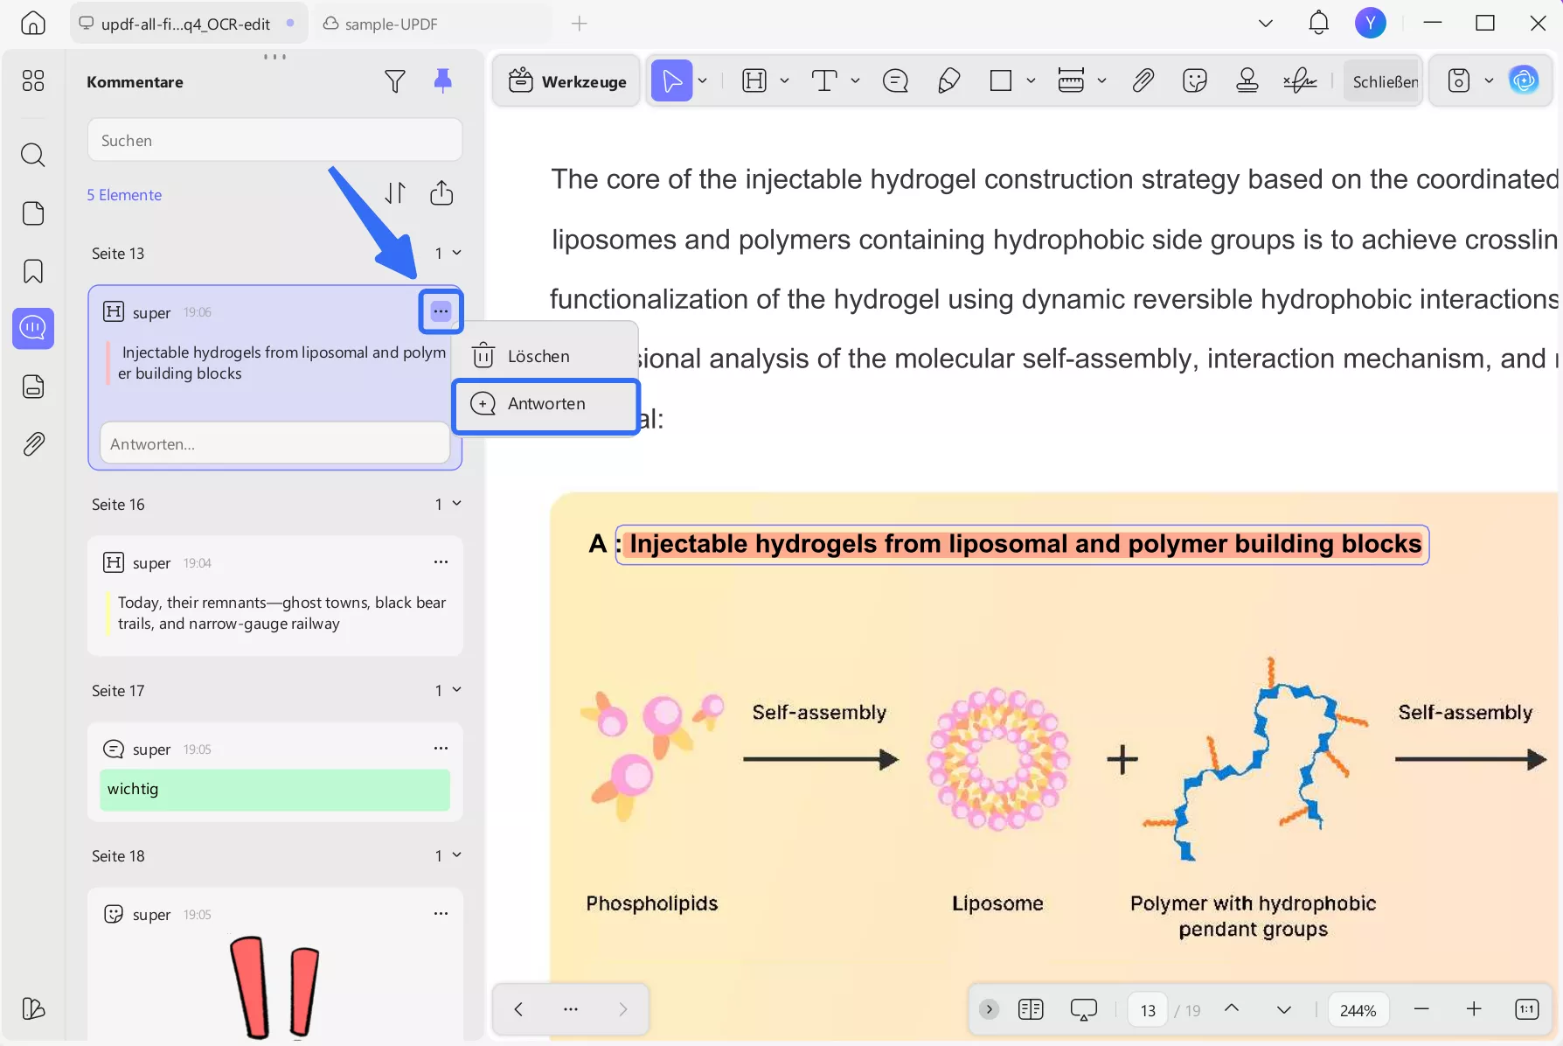The height and width of the screenshot is (1046, 1563).
Task: Open the sticker tool
Action: click(1194, 81)
